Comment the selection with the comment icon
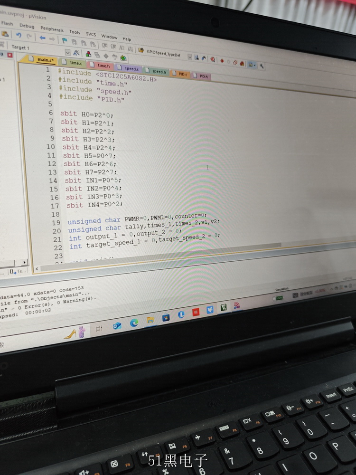The height and width of the screenshot is (475, 356). [122, 47]
